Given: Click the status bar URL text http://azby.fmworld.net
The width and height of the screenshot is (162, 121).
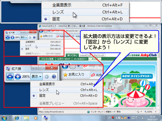Looking at the screenshot, I should (51, 112).
